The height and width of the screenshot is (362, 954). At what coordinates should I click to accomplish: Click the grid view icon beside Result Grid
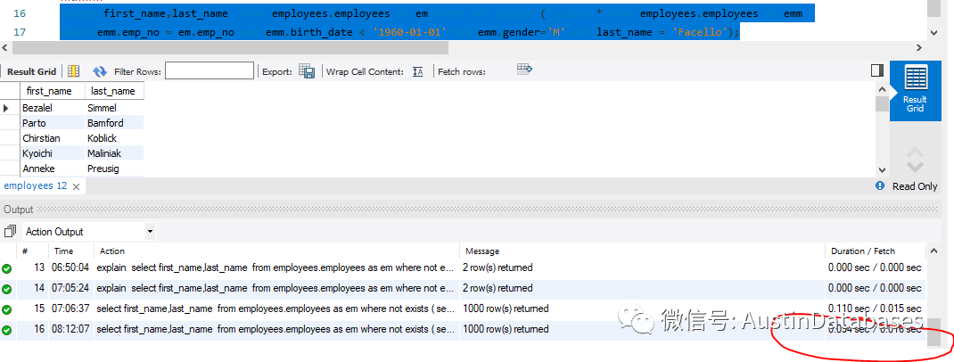tap(74, 71)
